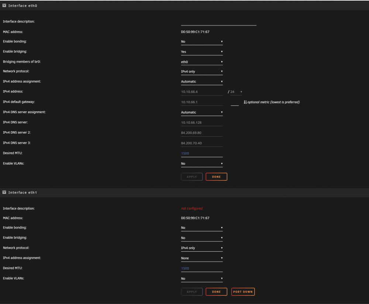Click the PORT DOWN button
369x304 pixels.
(243, 291)
